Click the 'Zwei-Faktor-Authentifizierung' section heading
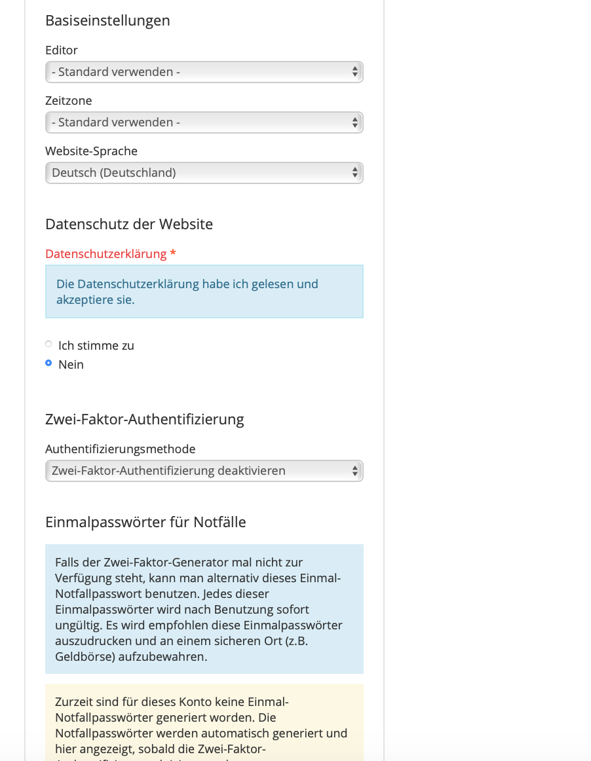 pos(144,419)
